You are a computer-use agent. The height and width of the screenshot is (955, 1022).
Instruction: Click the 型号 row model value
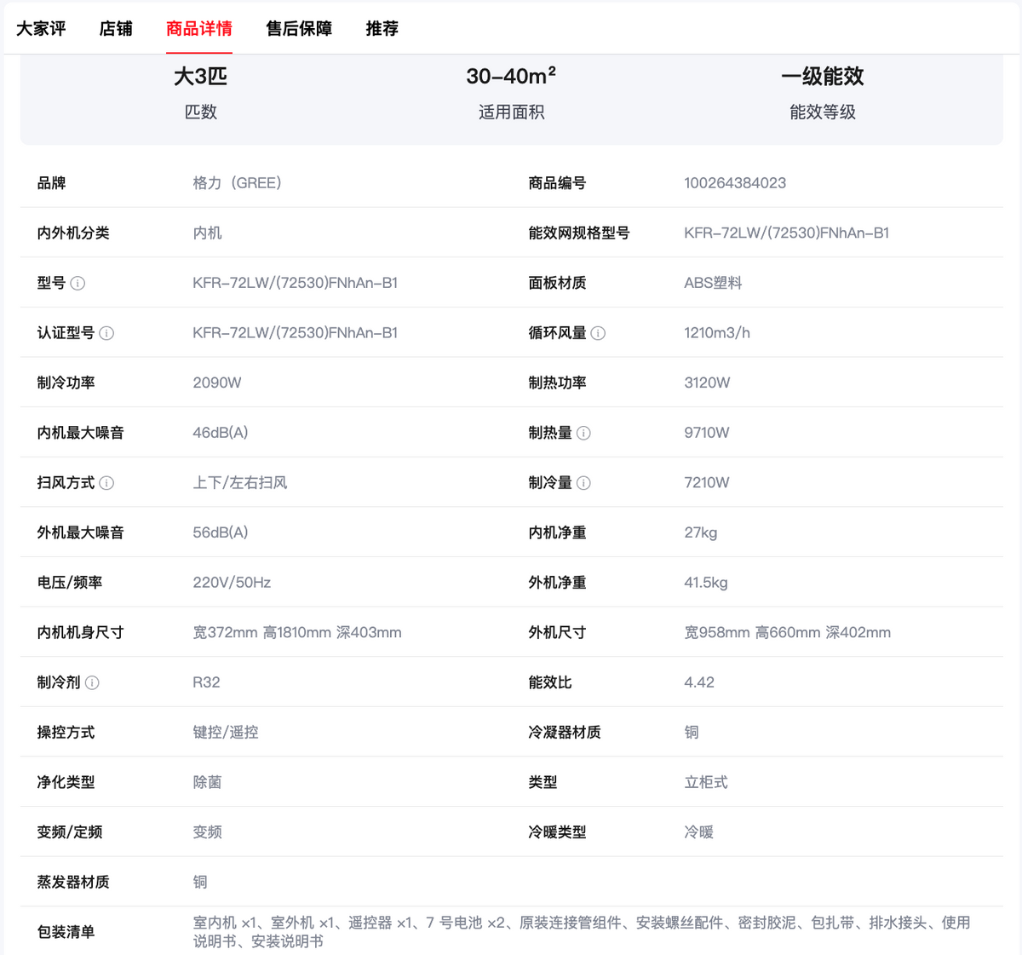click(x=296, y=283)
